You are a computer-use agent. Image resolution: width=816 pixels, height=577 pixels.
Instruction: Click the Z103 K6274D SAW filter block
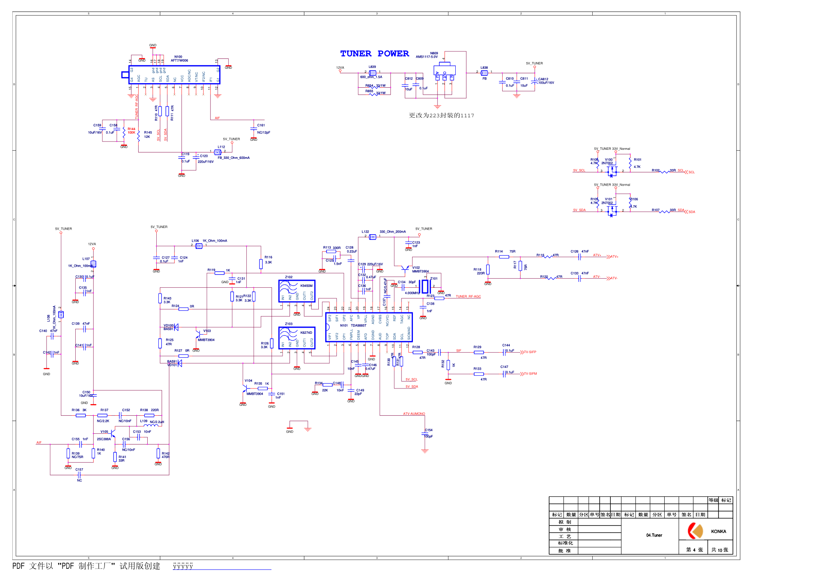297,338
